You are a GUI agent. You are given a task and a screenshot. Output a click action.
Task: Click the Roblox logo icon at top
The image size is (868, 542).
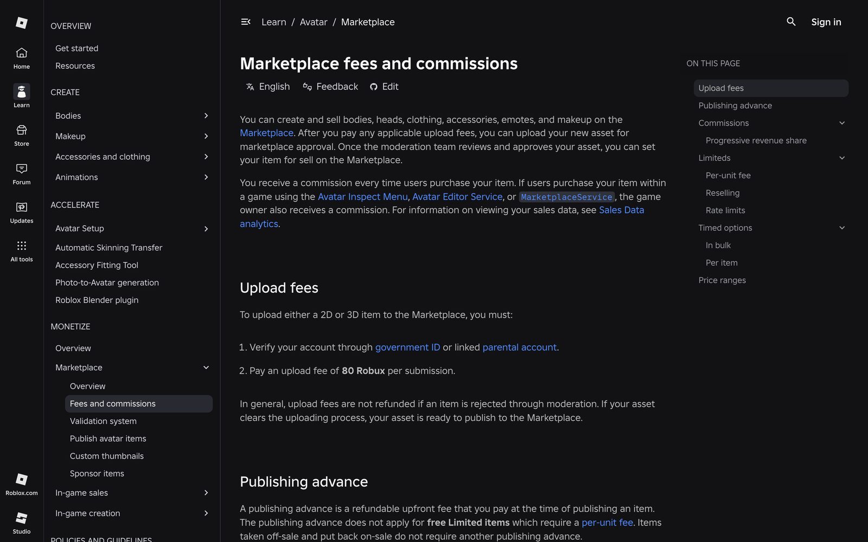pyautogui.click(x=22, y=22)
